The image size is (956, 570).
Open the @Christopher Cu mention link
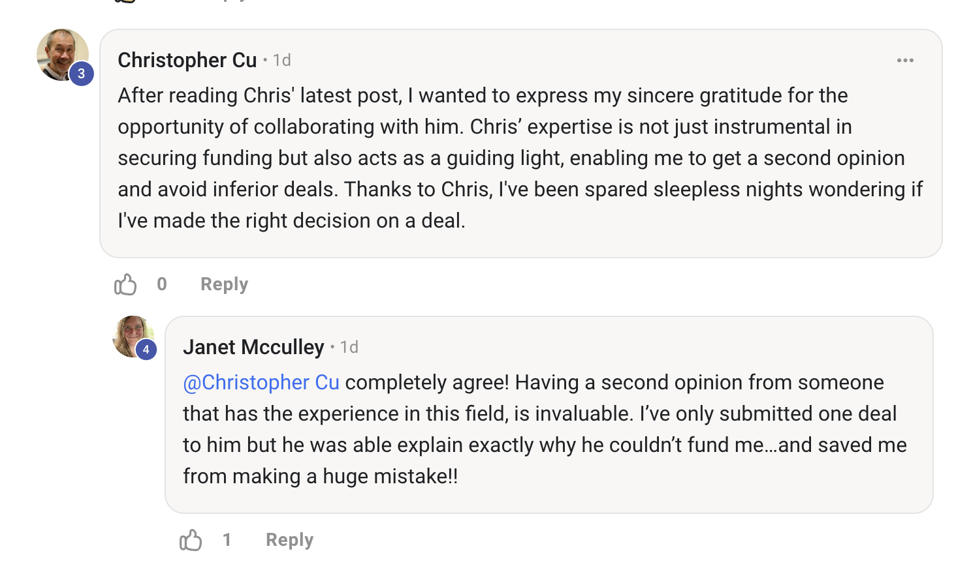point(261,382)
